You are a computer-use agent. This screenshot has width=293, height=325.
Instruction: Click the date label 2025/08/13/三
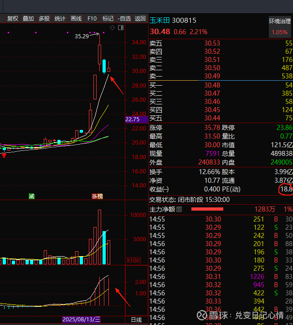(x=82, y=320)
